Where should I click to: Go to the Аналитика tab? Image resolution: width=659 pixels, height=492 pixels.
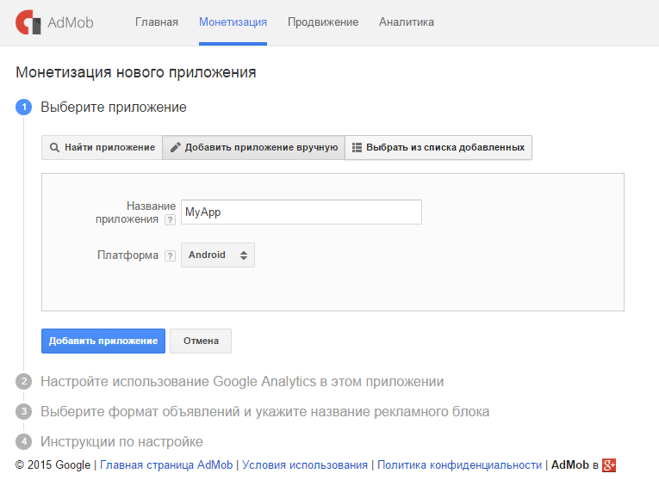click(407, 22)
